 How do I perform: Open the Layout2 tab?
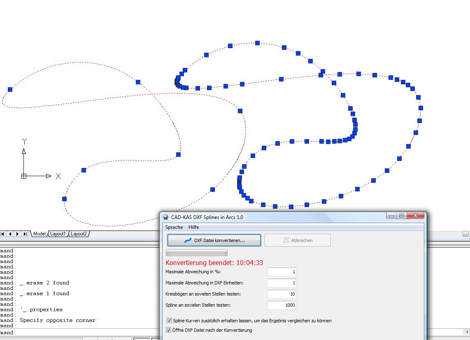pyautogui.click(x=79, y=234)
